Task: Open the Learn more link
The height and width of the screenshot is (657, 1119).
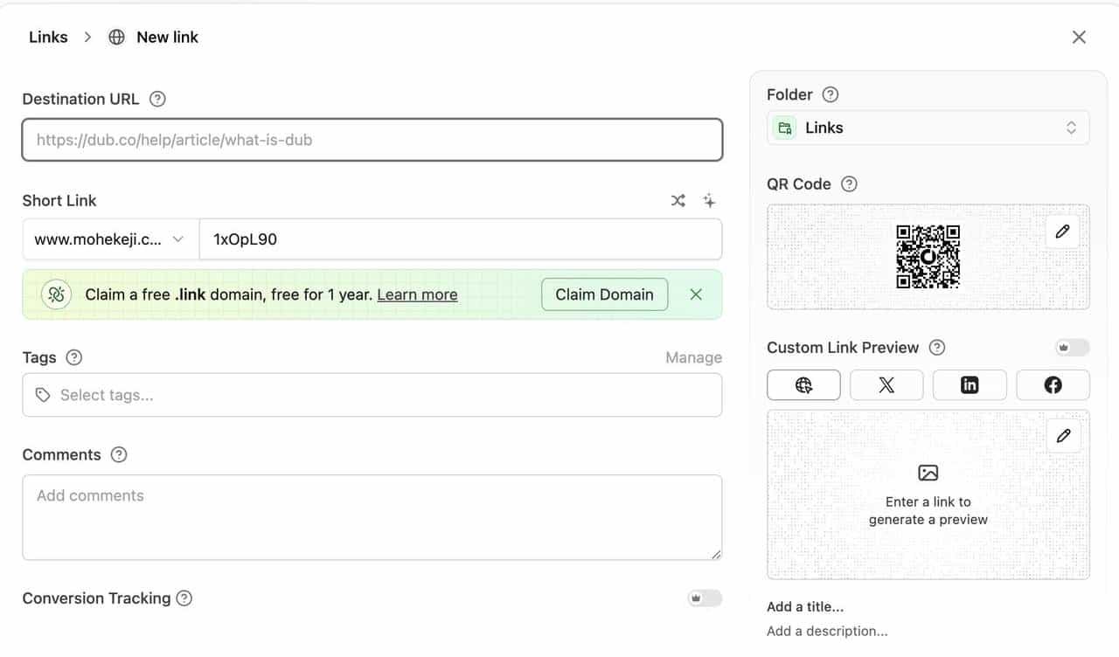Action: pyautogui.click(x=417, y=294)
